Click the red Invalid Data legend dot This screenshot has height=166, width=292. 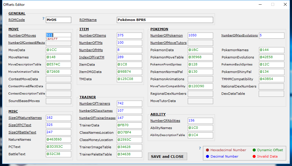pyautogui.click(x=254, y=156)
